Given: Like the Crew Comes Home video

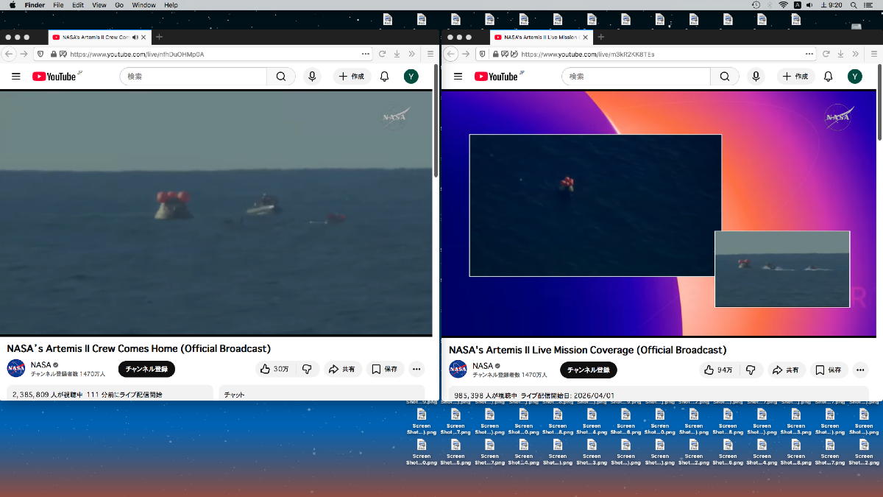Looking at the screenshot, I should (x=275, y=369).
